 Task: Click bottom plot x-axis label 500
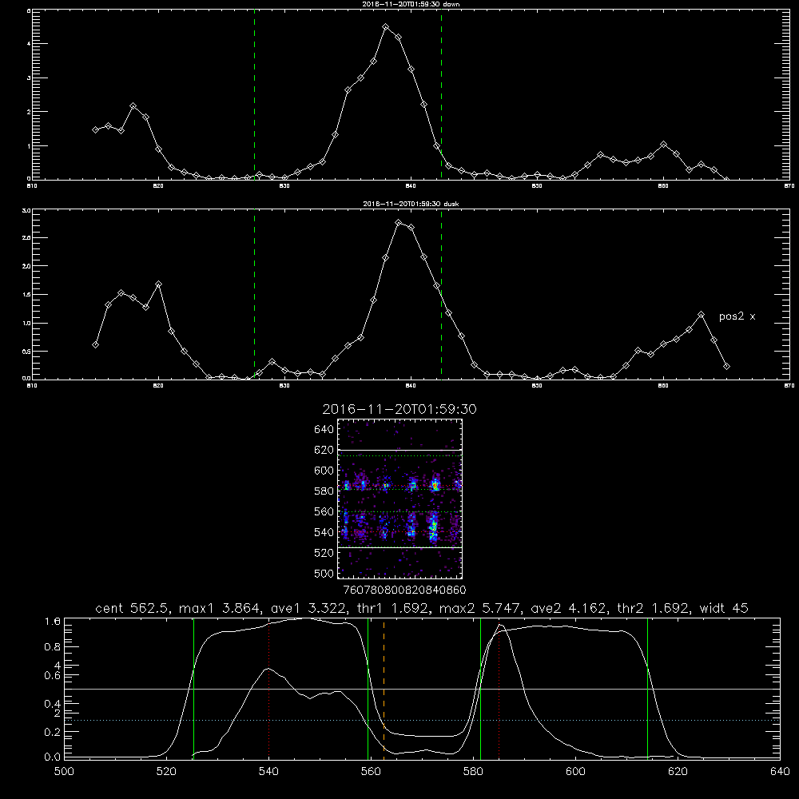click(x=64, y=772)
